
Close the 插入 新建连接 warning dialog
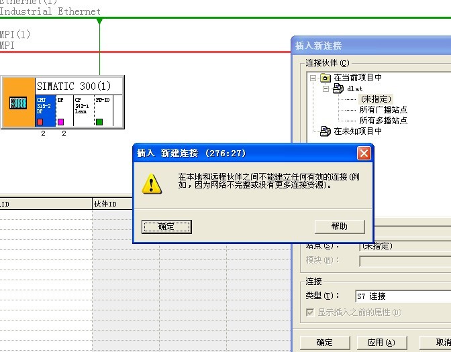coord(364,153)
